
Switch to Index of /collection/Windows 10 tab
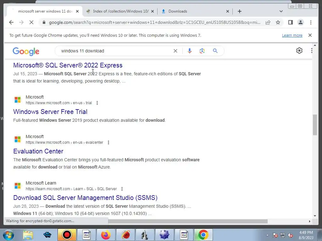pos(120,11)
